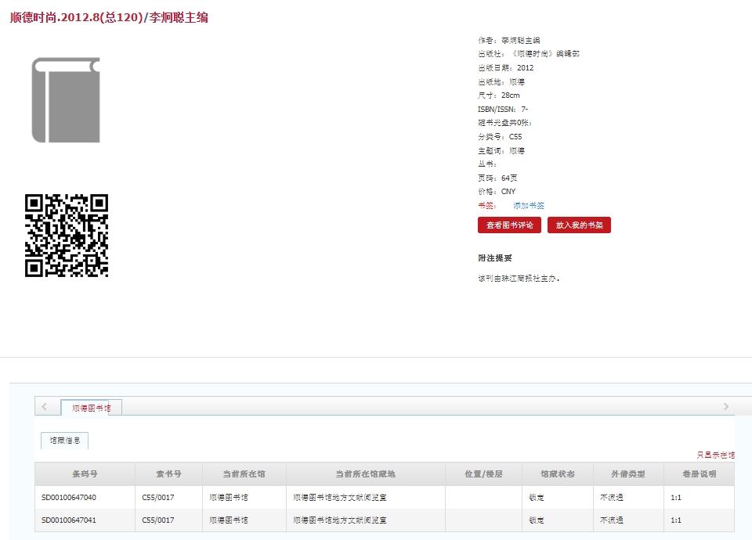This screenshot has width=752, height=540.
Task: Click the 只显示在馆 link
Action: coord(715,455)
